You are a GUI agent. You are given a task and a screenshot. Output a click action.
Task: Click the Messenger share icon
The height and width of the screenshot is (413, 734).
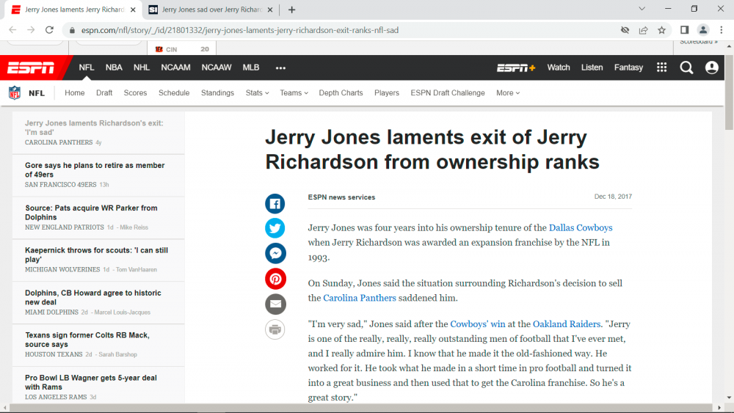[x=275, y=254]
